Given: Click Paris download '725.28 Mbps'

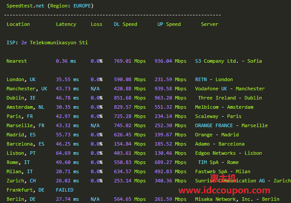Looking at the screenshot, I should pyautogui.click(x=130, y=116).
